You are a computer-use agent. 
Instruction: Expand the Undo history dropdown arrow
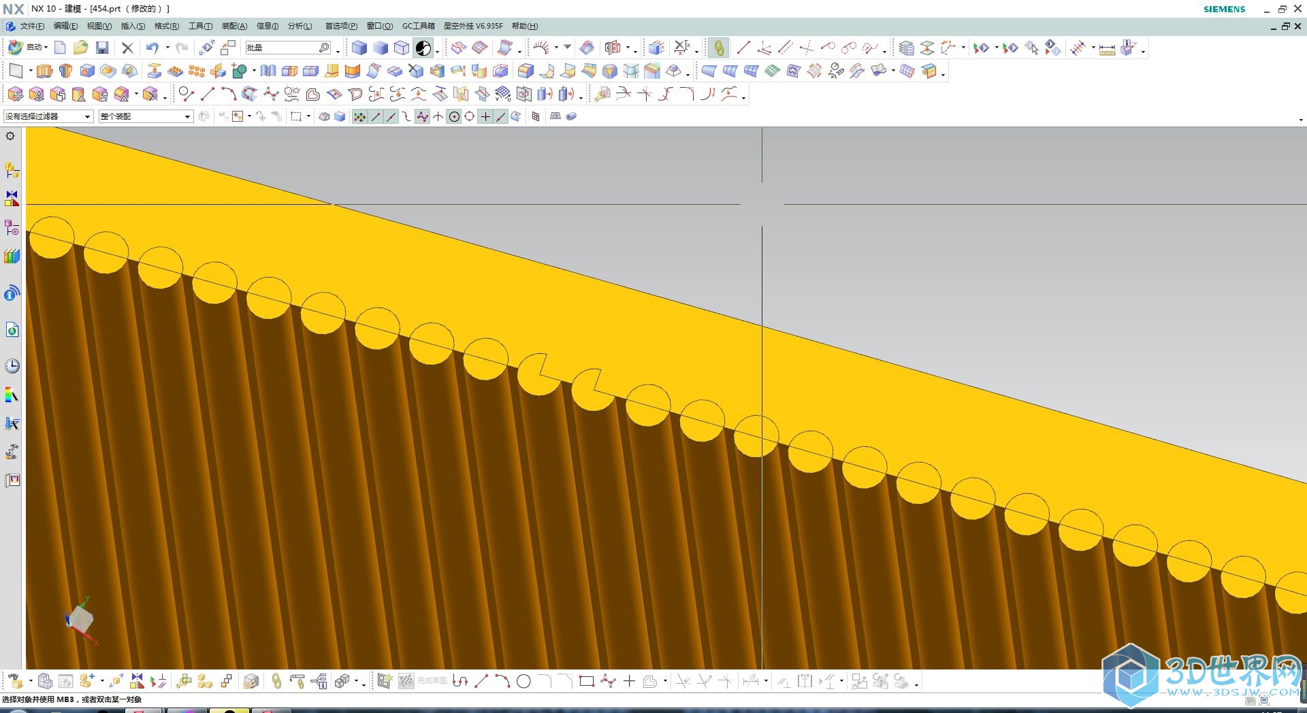coord(167,48)
